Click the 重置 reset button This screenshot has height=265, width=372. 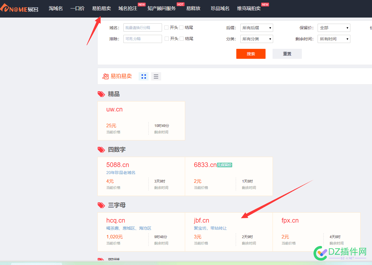pyautogui.click(x=287, y=54)
